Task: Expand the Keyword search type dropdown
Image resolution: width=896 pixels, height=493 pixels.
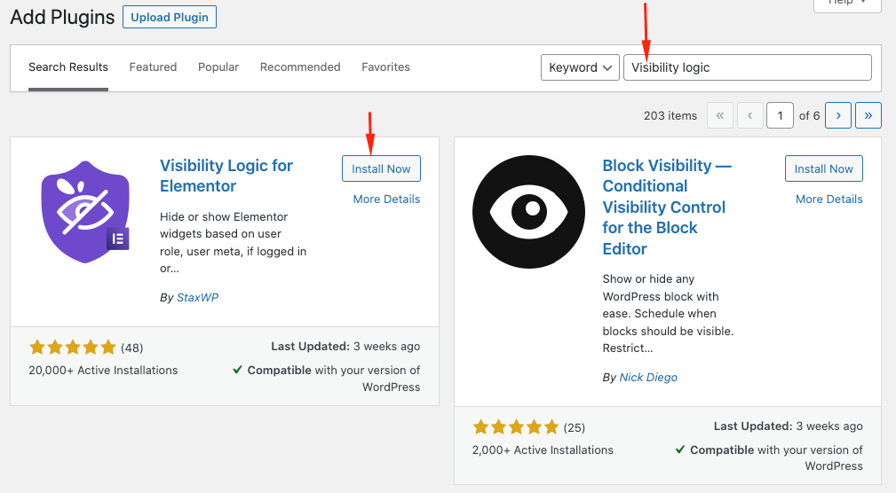Action: [x=580, y=67]
